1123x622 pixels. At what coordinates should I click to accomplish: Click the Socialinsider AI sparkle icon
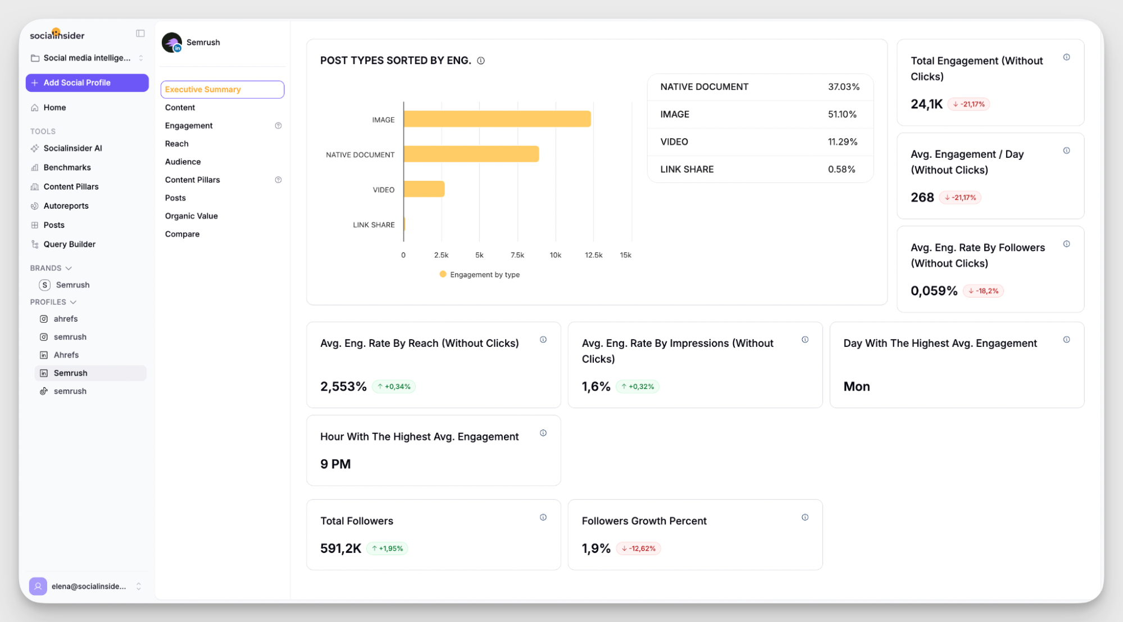pos(35,148)
